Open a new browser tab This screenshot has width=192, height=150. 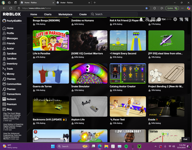pos(95,3)
